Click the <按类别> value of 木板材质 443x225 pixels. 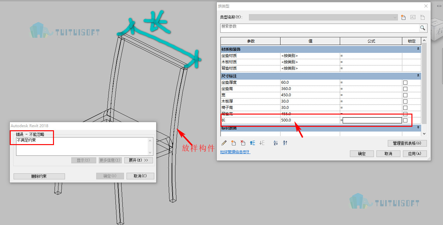tap(289, 62)
